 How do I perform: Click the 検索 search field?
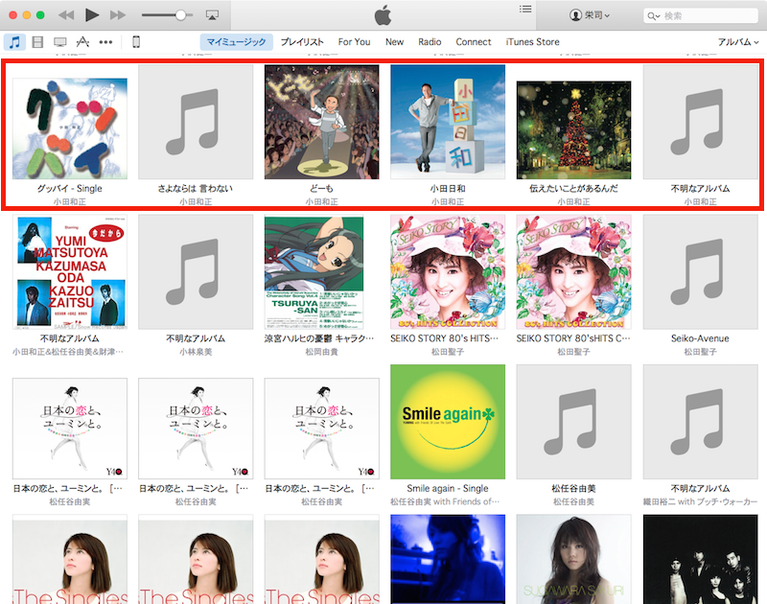coord(701,15)
